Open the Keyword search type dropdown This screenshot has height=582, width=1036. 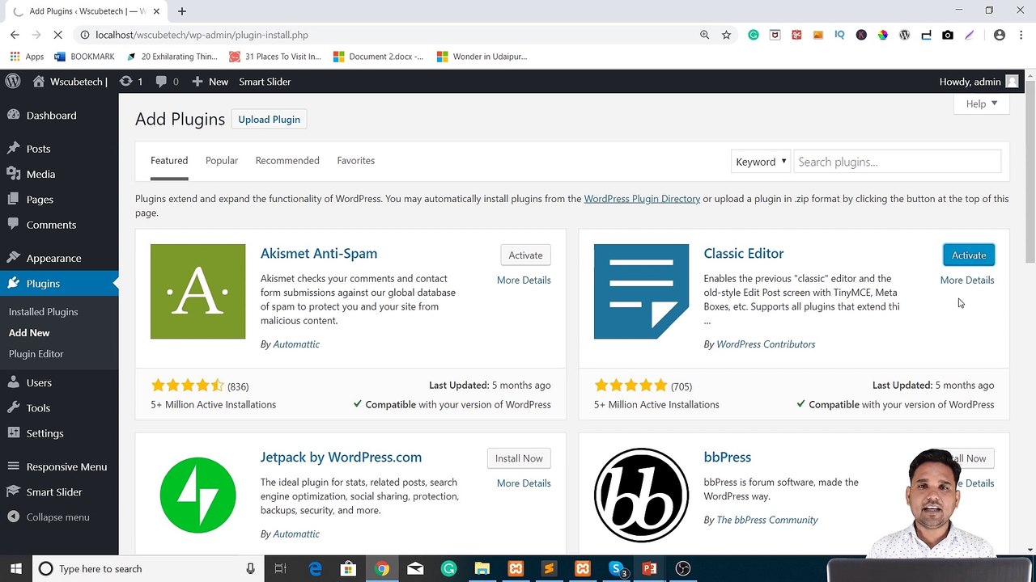(x=760, y=162)
